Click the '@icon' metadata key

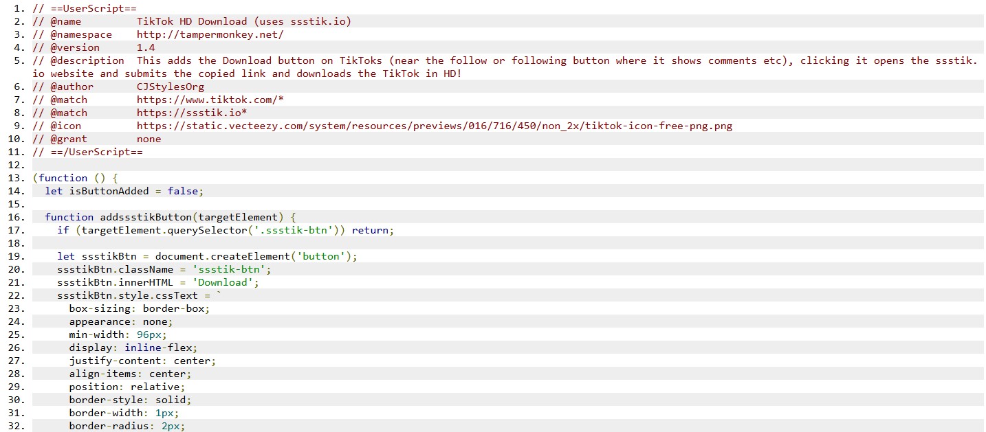point(65,126)
